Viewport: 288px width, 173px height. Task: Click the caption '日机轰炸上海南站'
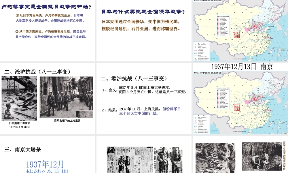[x=20, y=123]
